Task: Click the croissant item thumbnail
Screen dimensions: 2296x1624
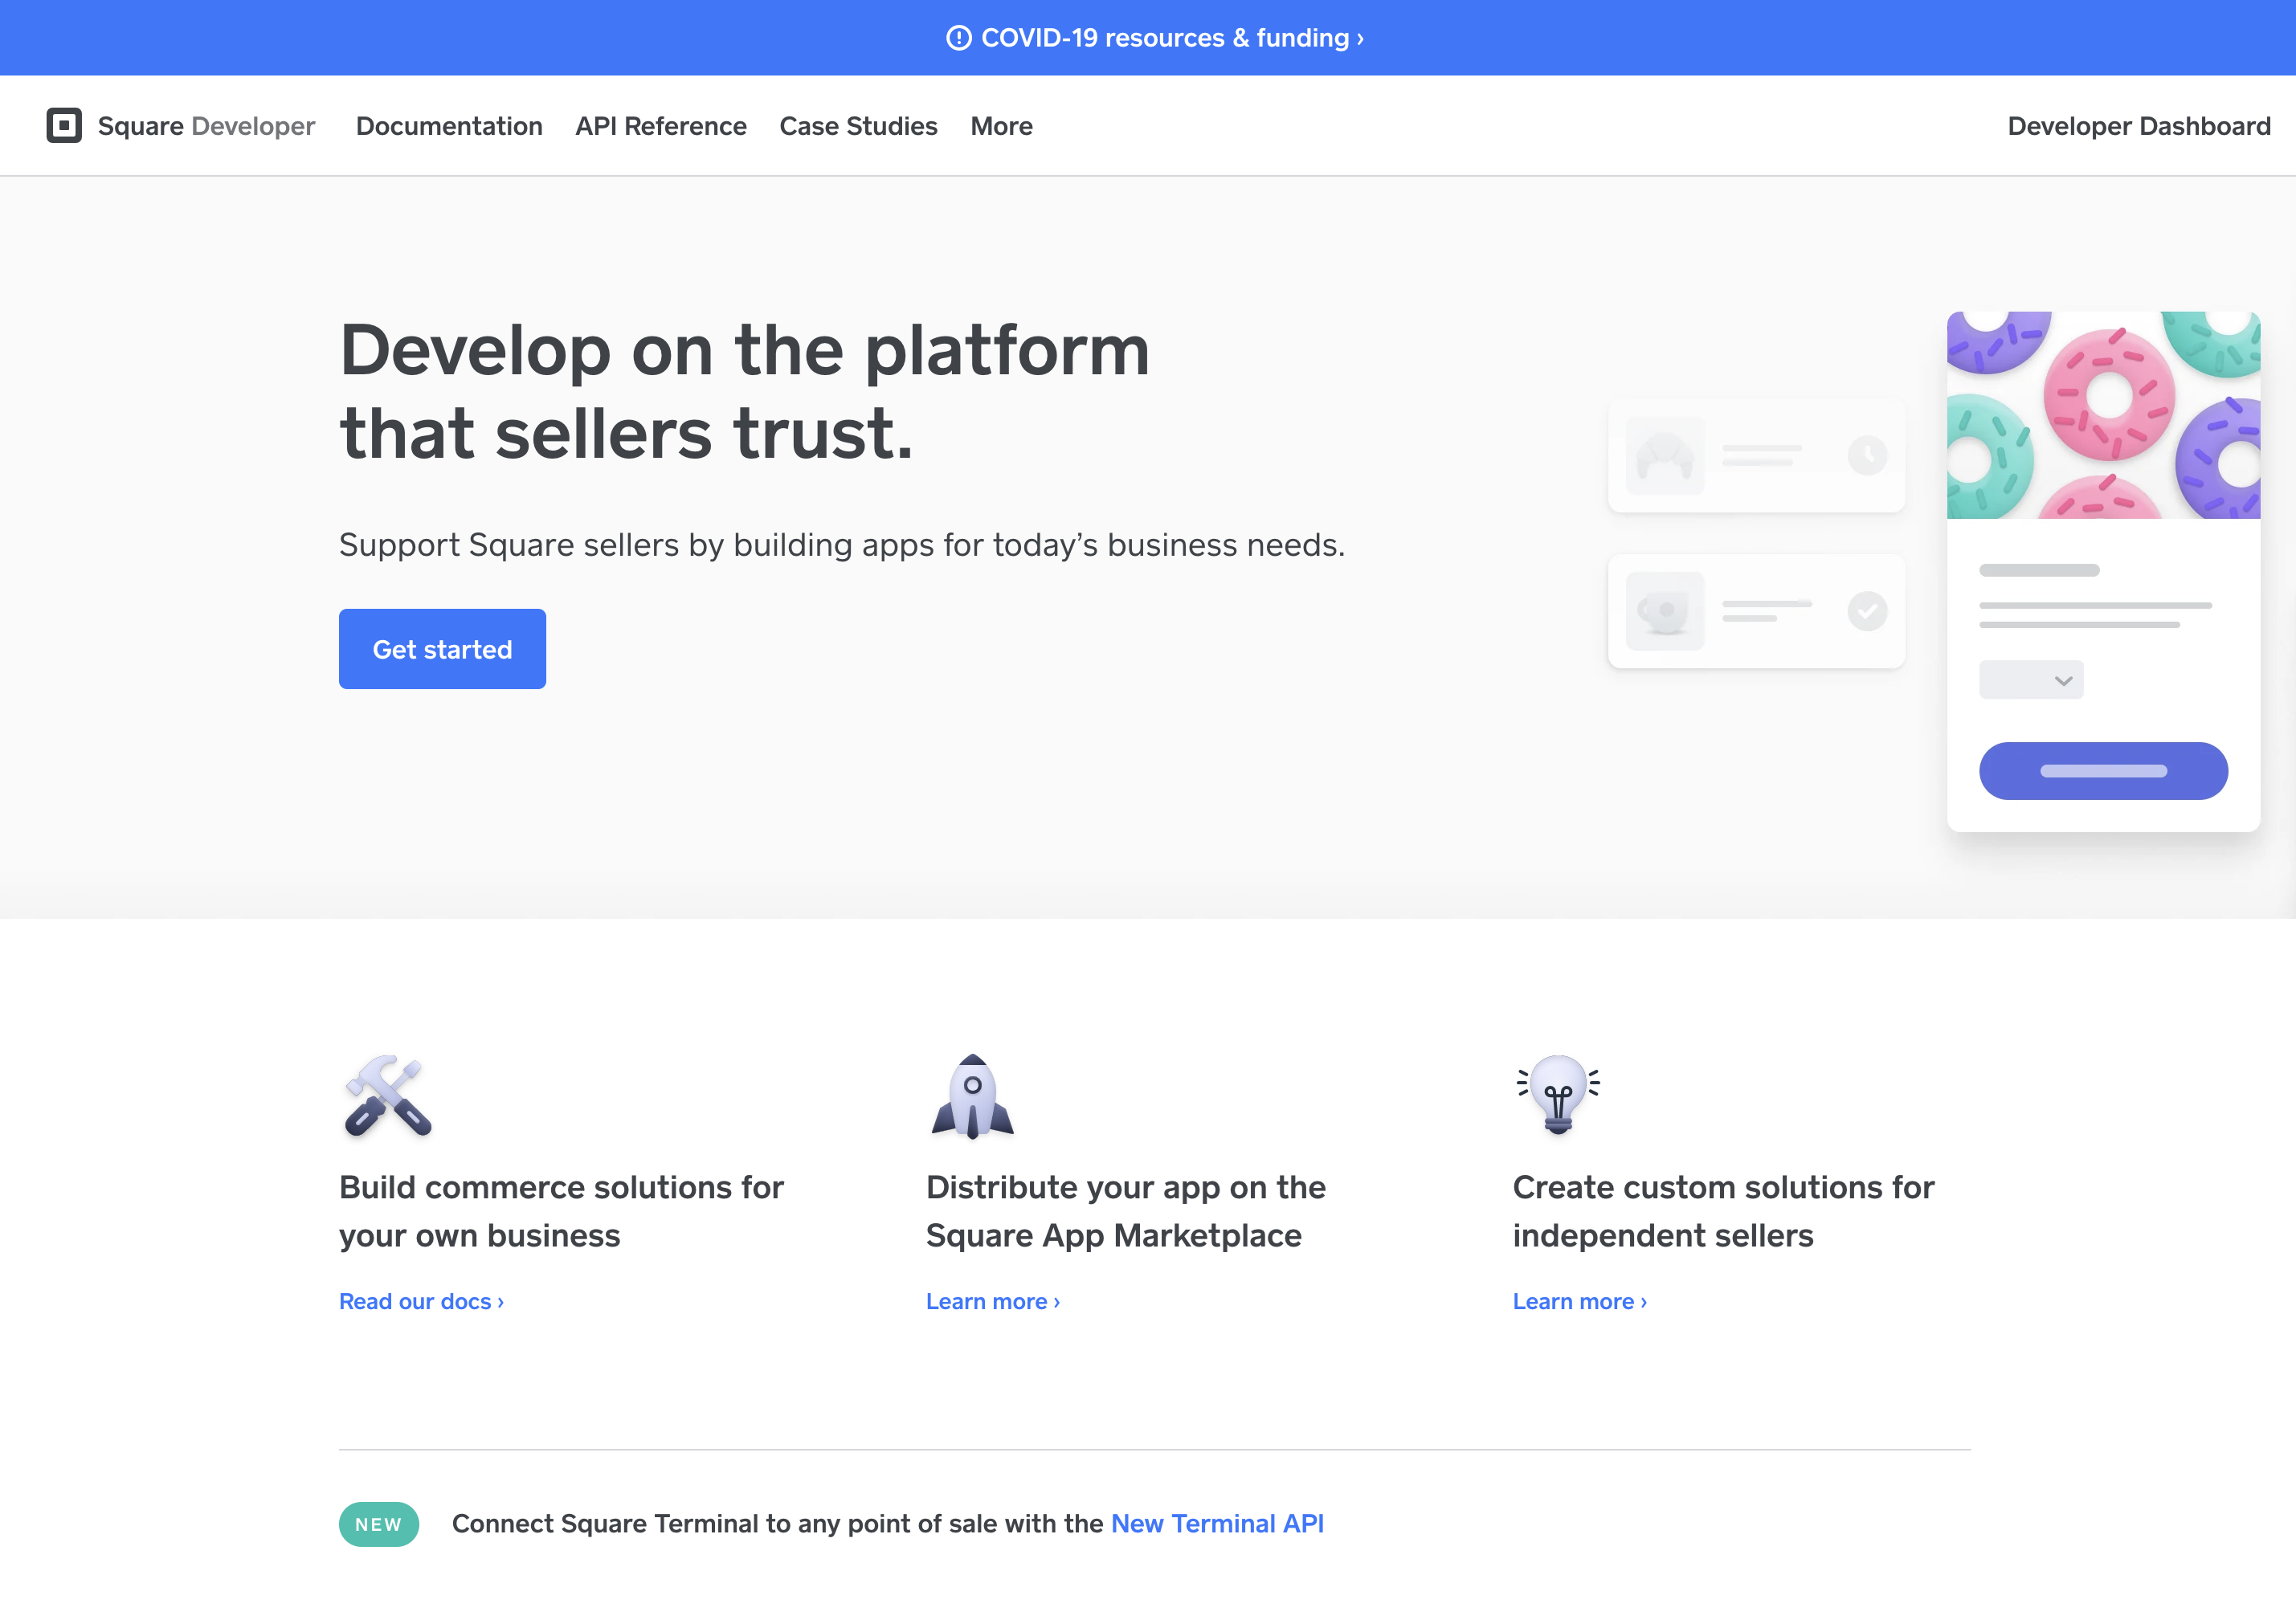Action: tap(1665, 456)
